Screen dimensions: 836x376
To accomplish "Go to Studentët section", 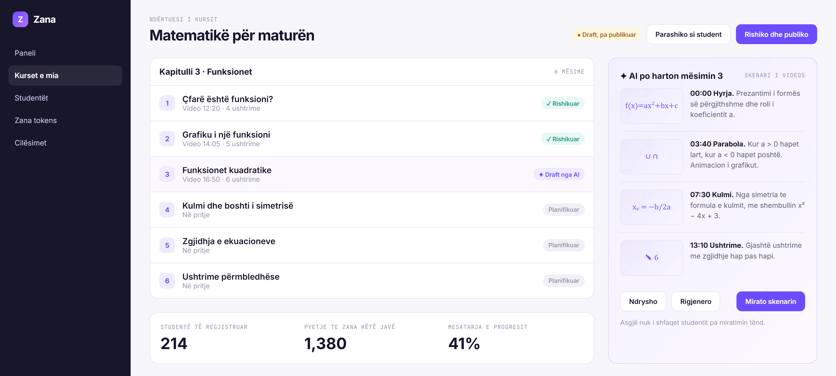I will pos(65,98).
